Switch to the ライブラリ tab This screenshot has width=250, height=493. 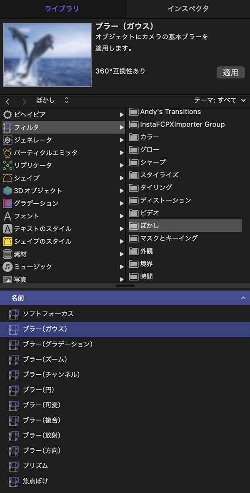click(62, 9)
